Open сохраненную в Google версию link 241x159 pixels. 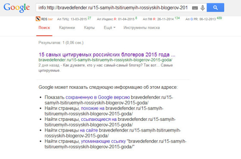(x=98, y=97)
